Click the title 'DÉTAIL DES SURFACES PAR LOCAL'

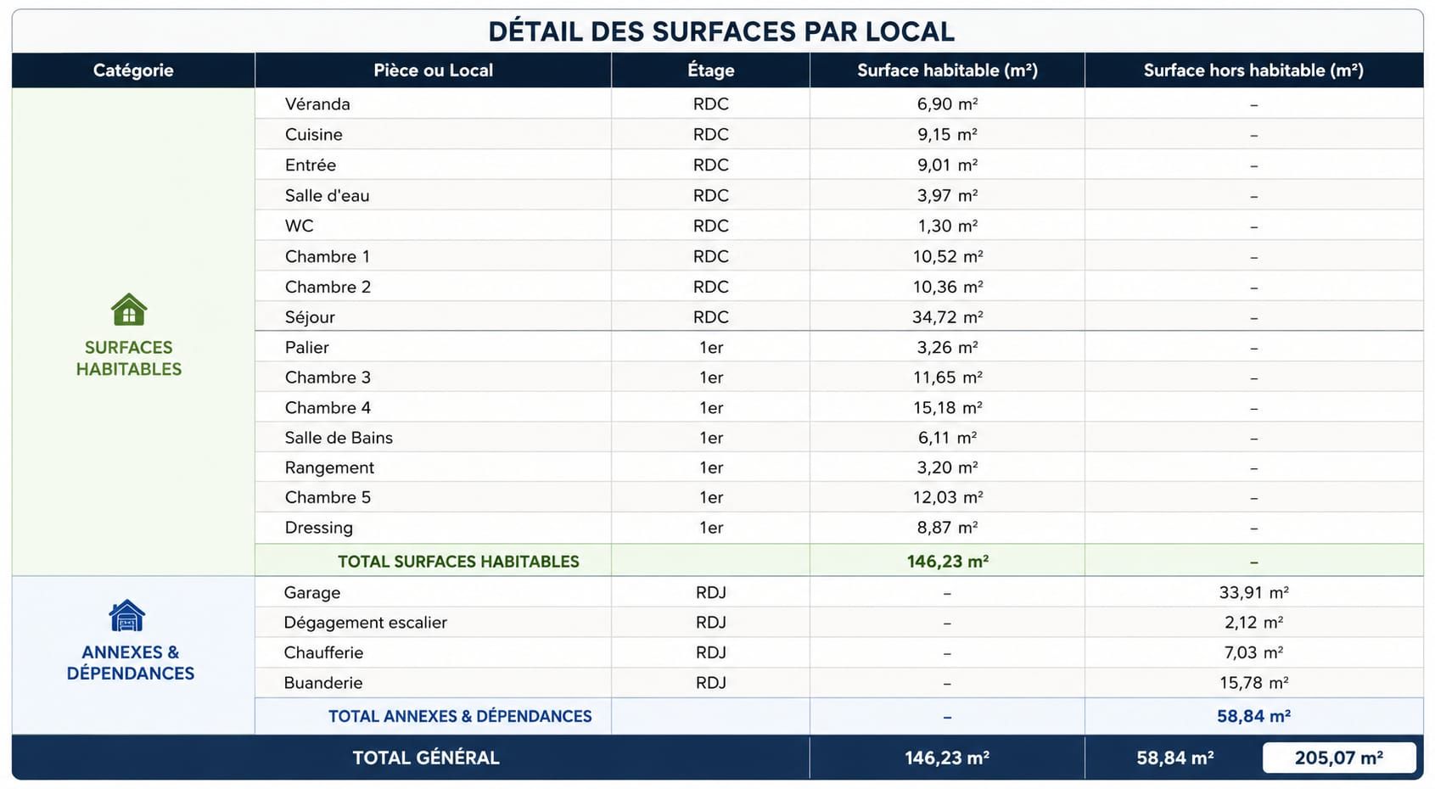click(721, 31)
